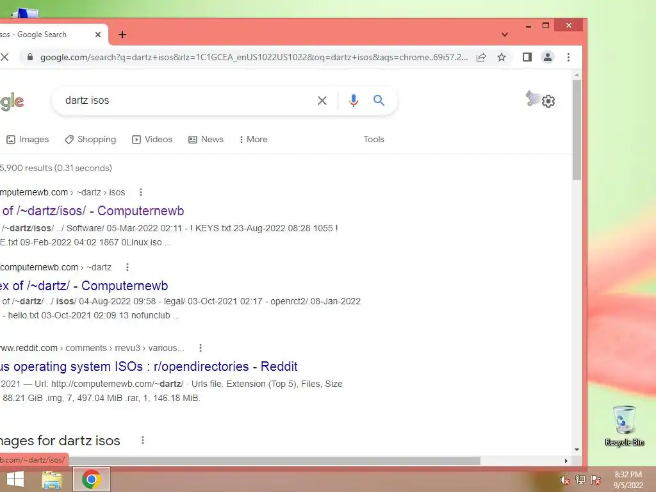Image resolution: width=656 pixels, height=492 pixels.
Task: Switch to News results tab
Action: point(206,139)
